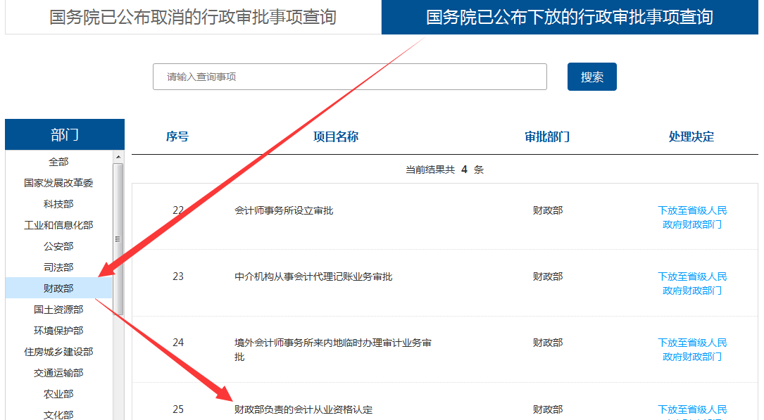Click the 处理决定 column header
Viewport: 764px width, 420px height.
(691, 136)
